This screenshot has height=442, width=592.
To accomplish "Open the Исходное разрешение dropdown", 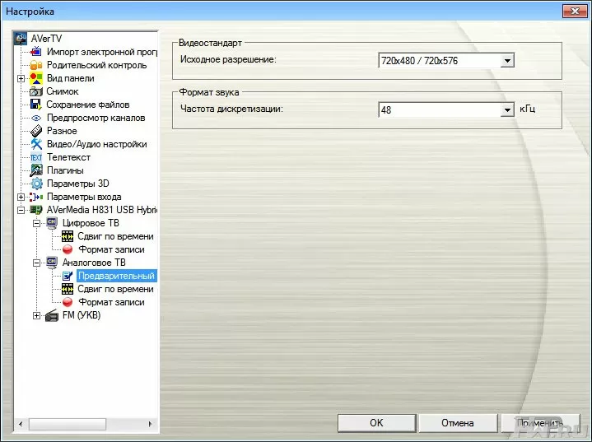I will (x=507, y=60).
